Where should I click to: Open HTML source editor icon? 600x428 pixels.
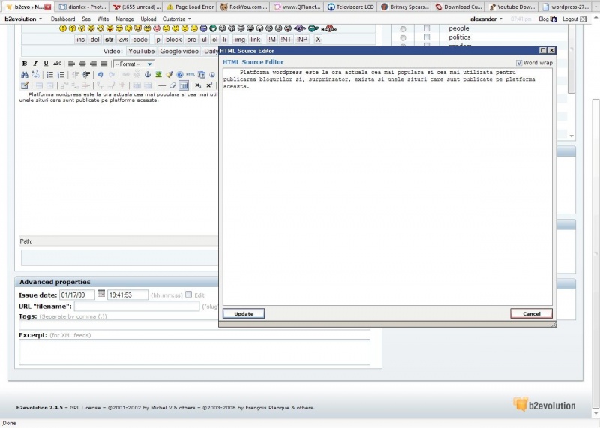coord(190,75)
